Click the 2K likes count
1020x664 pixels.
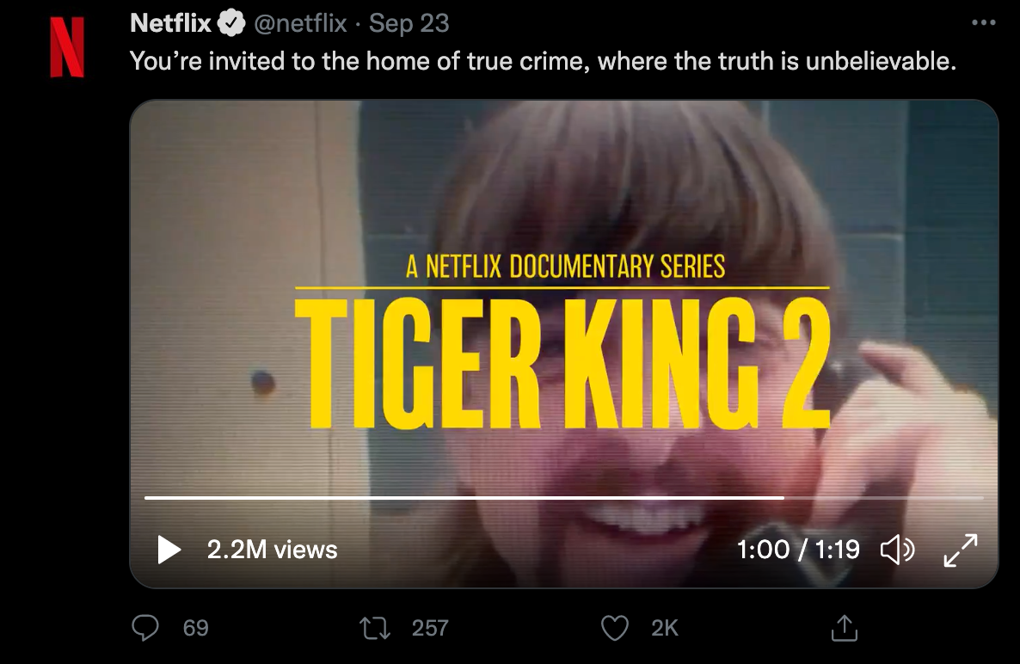(665, 628)
